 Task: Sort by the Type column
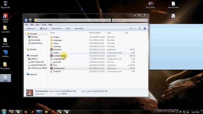pos(109,33)
